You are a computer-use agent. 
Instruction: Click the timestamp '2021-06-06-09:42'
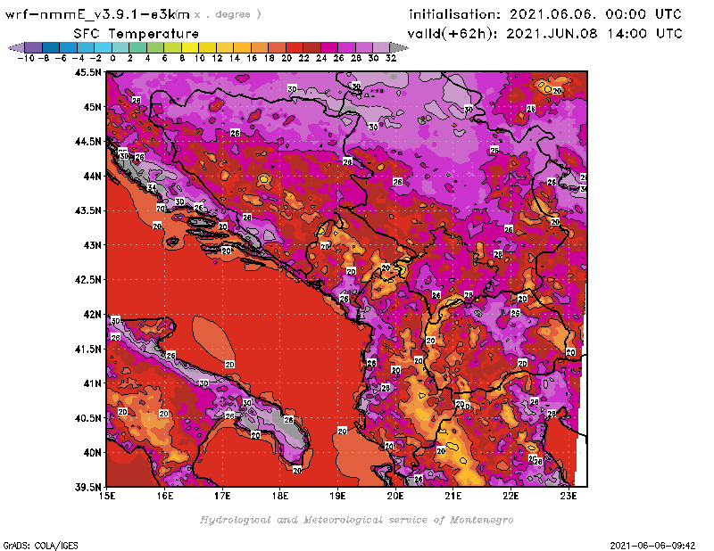click(652, 546)
